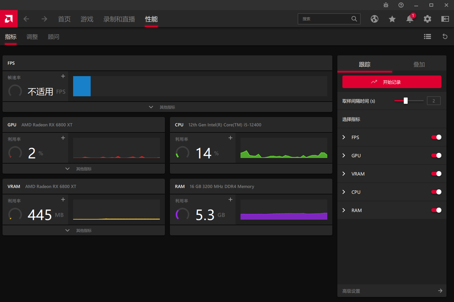The width and height of the screenshot is (454, 302).
Task: Open settings gear icon
Action: [428, 19]
